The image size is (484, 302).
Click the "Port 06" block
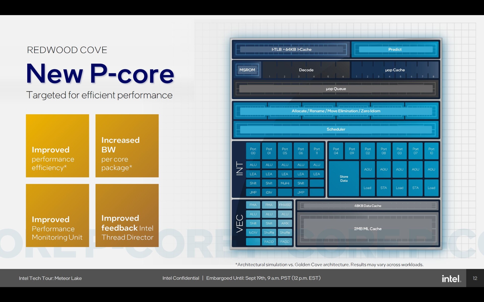point(301,151)
